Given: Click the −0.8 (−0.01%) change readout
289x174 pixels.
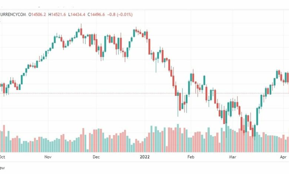Looking at the screenshot, I should click(120, 14).
